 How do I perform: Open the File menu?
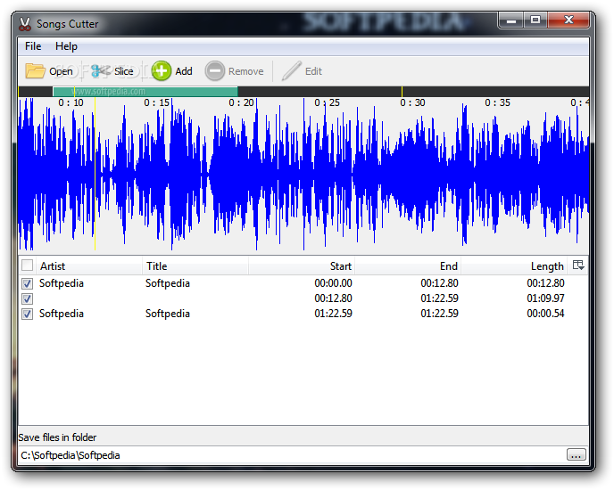click(33, 46)
